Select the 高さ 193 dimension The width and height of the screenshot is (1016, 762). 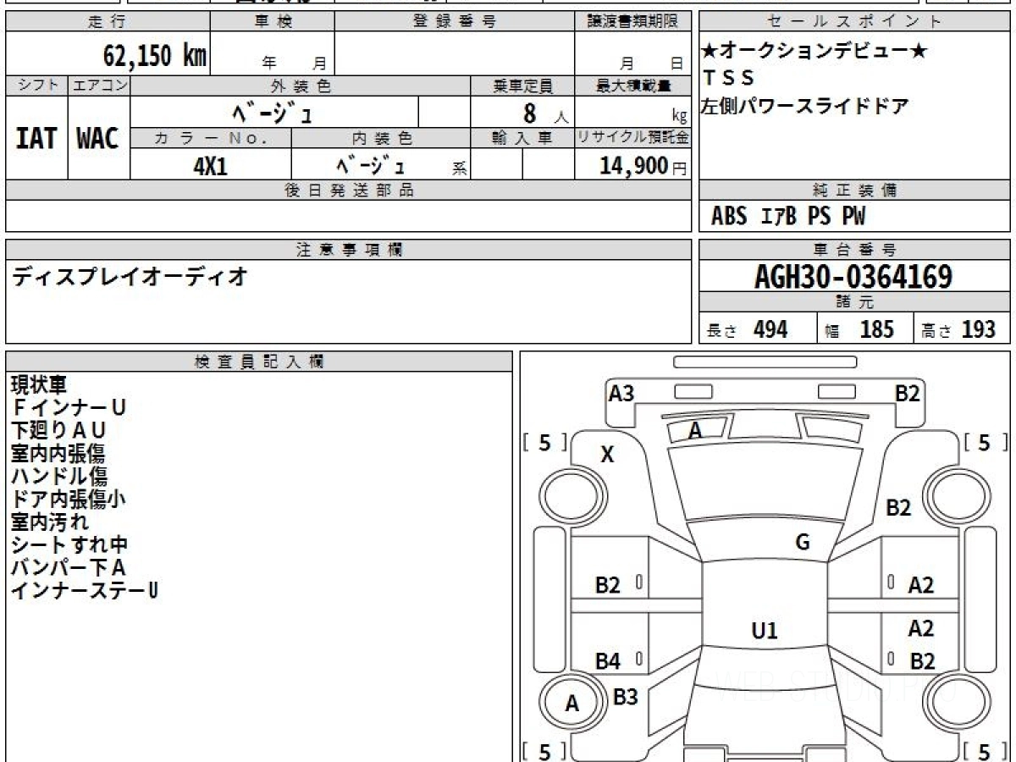[x=958, y=329]
